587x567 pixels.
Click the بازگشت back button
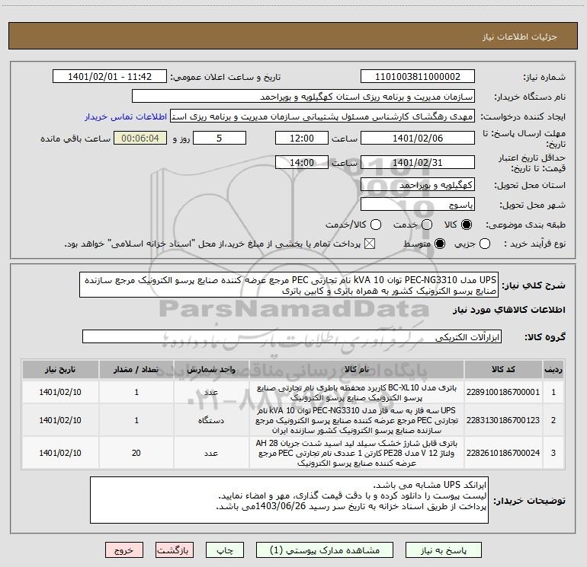point(174,550)
